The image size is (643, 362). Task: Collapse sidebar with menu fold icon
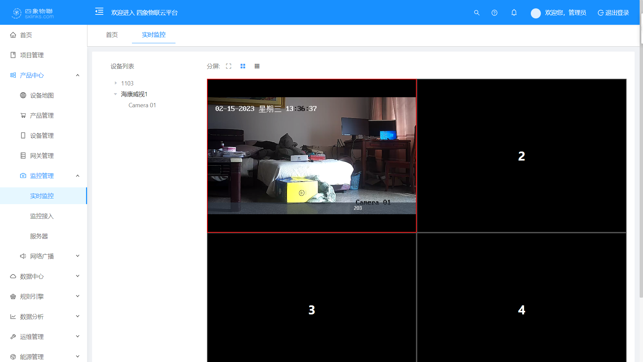tap(99, 12)
